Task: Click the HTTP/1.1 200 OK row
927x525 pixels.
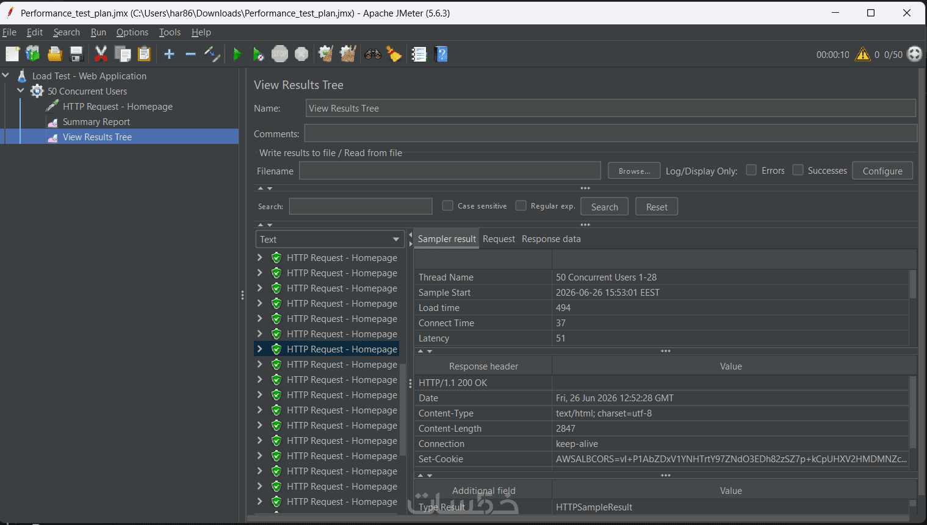Action: (662, 382)
